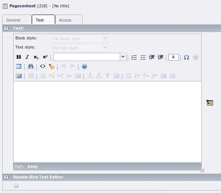
Task: Click the subscript button
Action: [36, 57]
